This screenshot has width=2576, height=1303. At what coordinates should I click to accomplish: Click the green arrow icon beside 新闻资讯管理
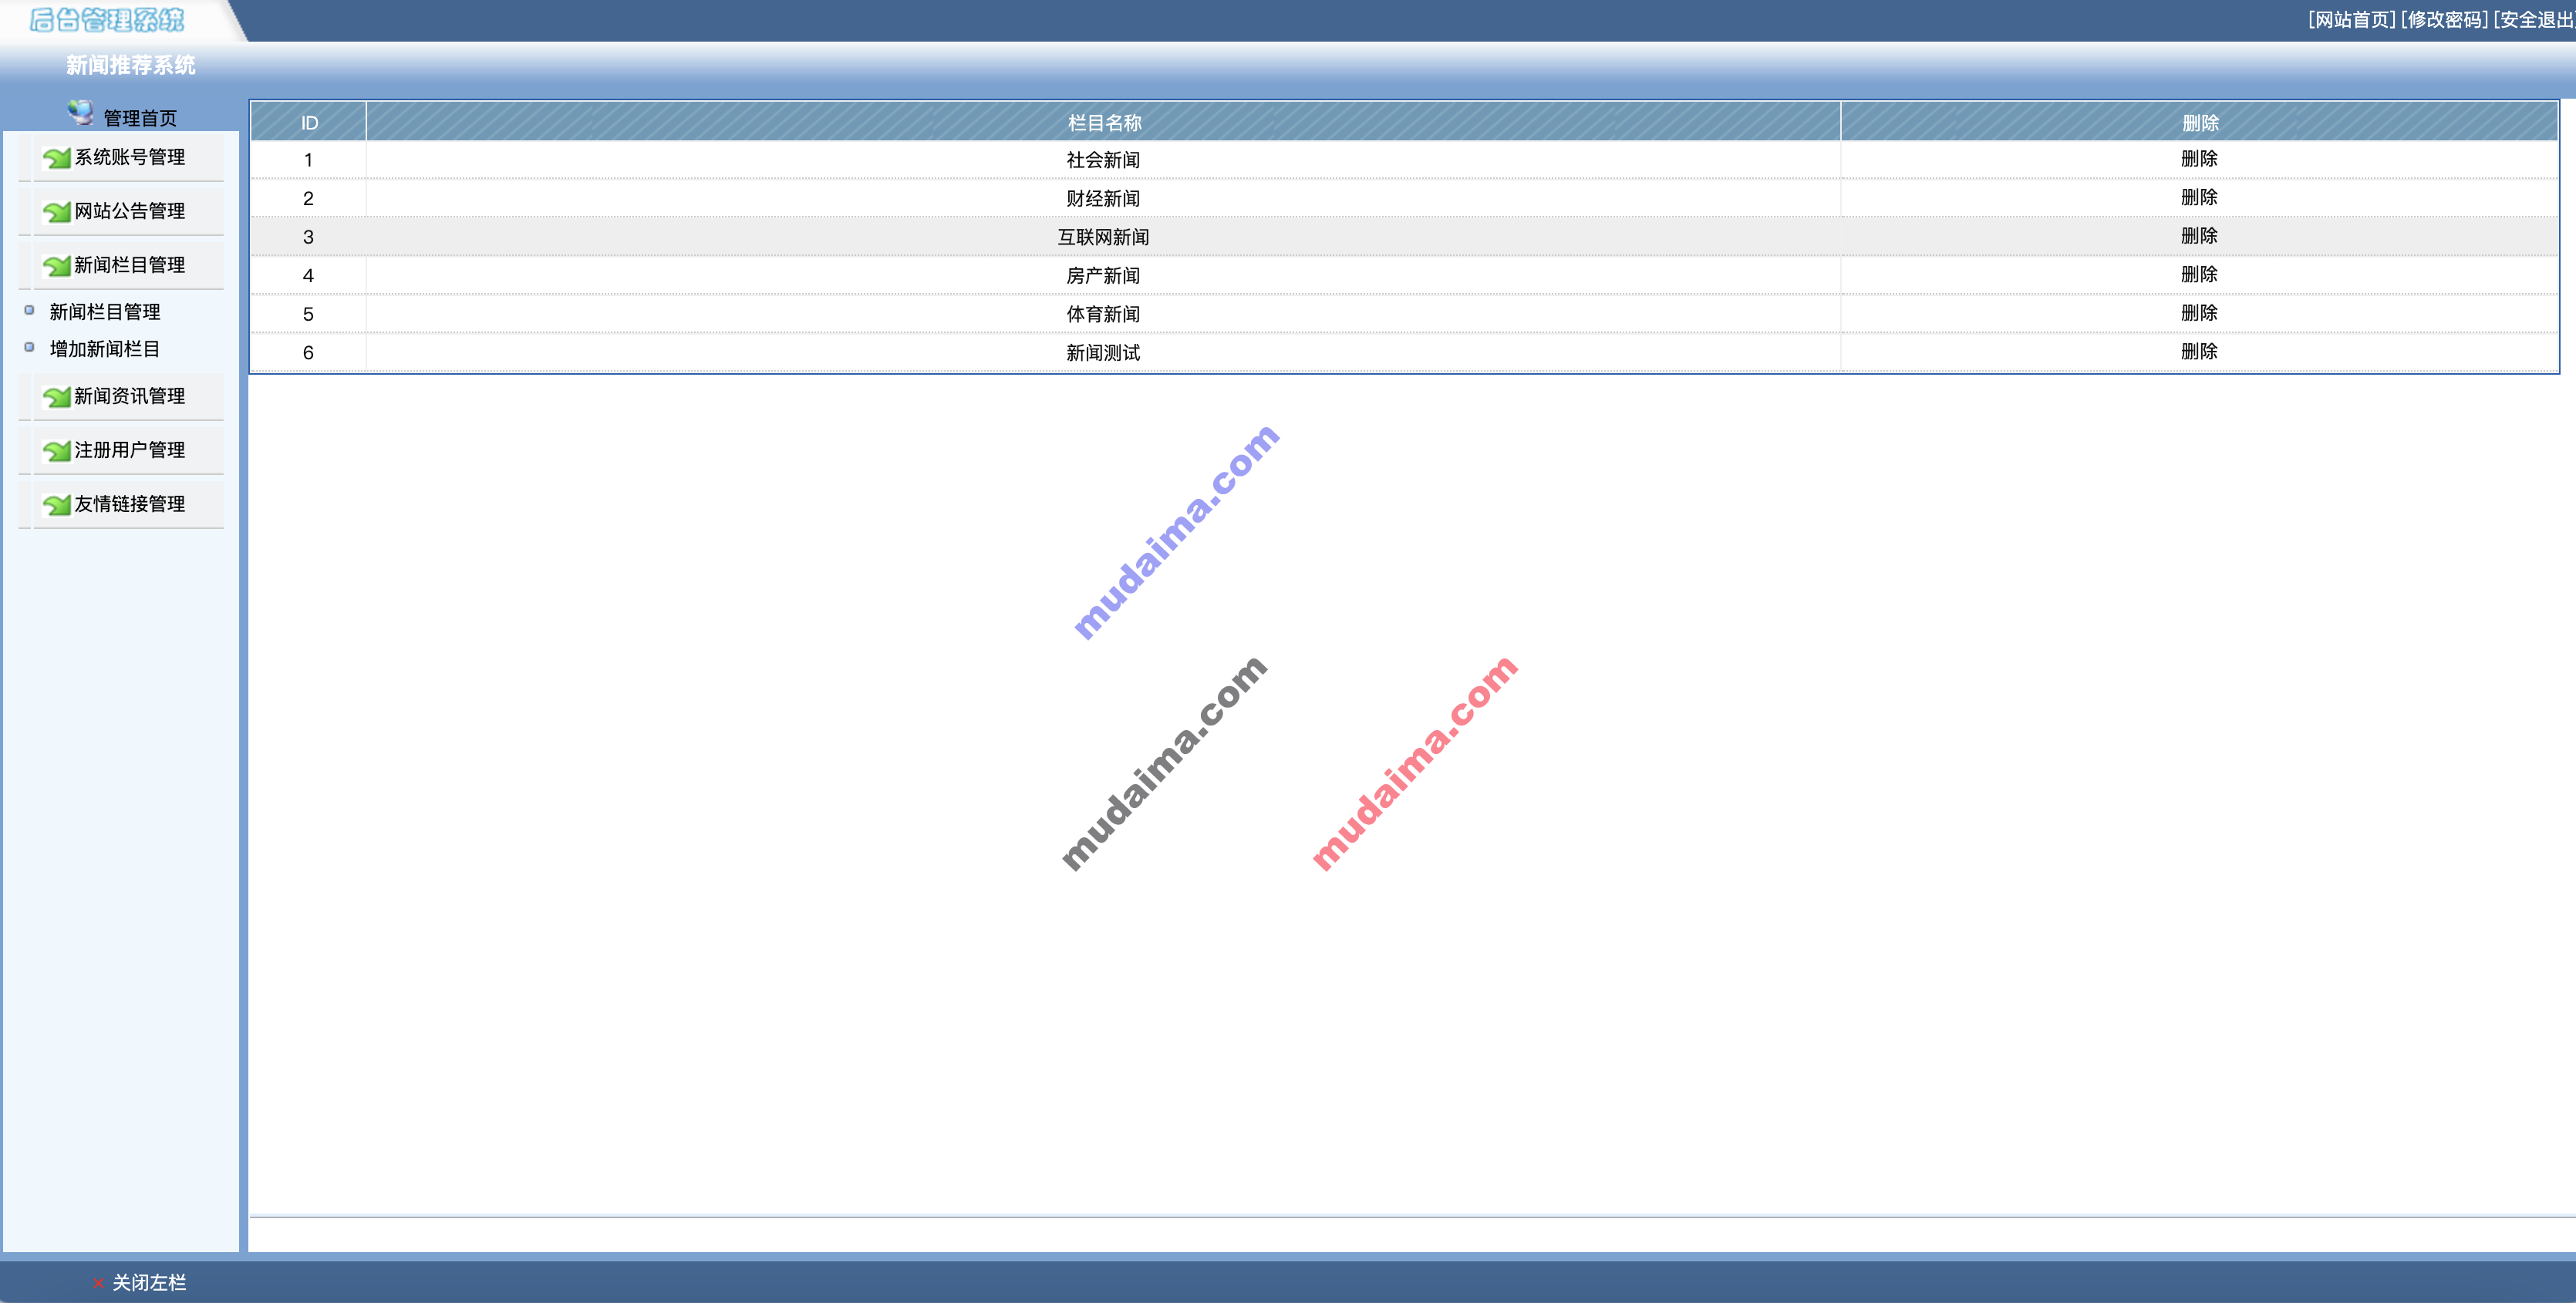(57, 397)
